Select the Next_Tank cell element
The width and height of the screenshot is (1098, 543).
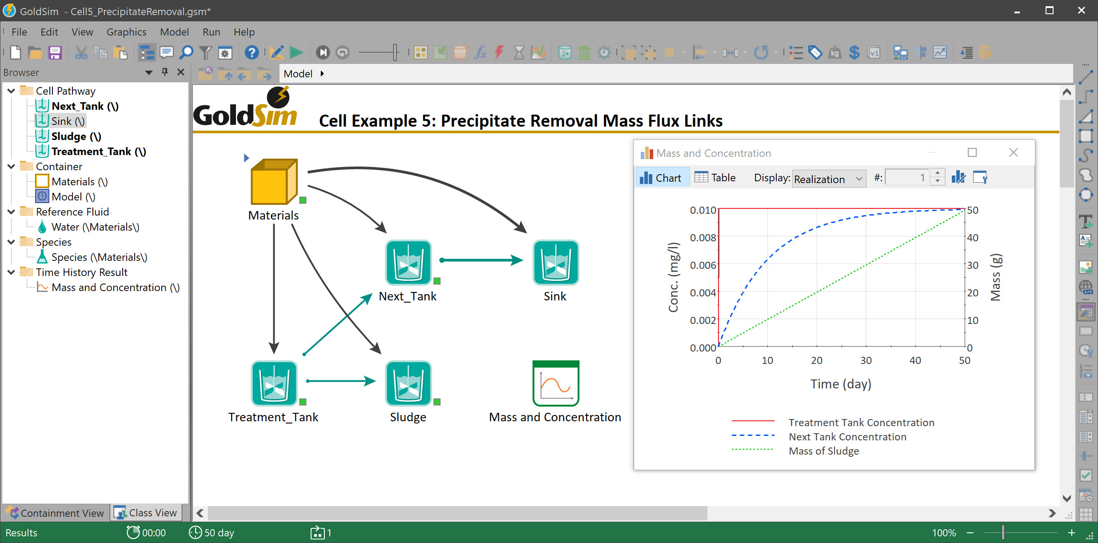point(408,262)
